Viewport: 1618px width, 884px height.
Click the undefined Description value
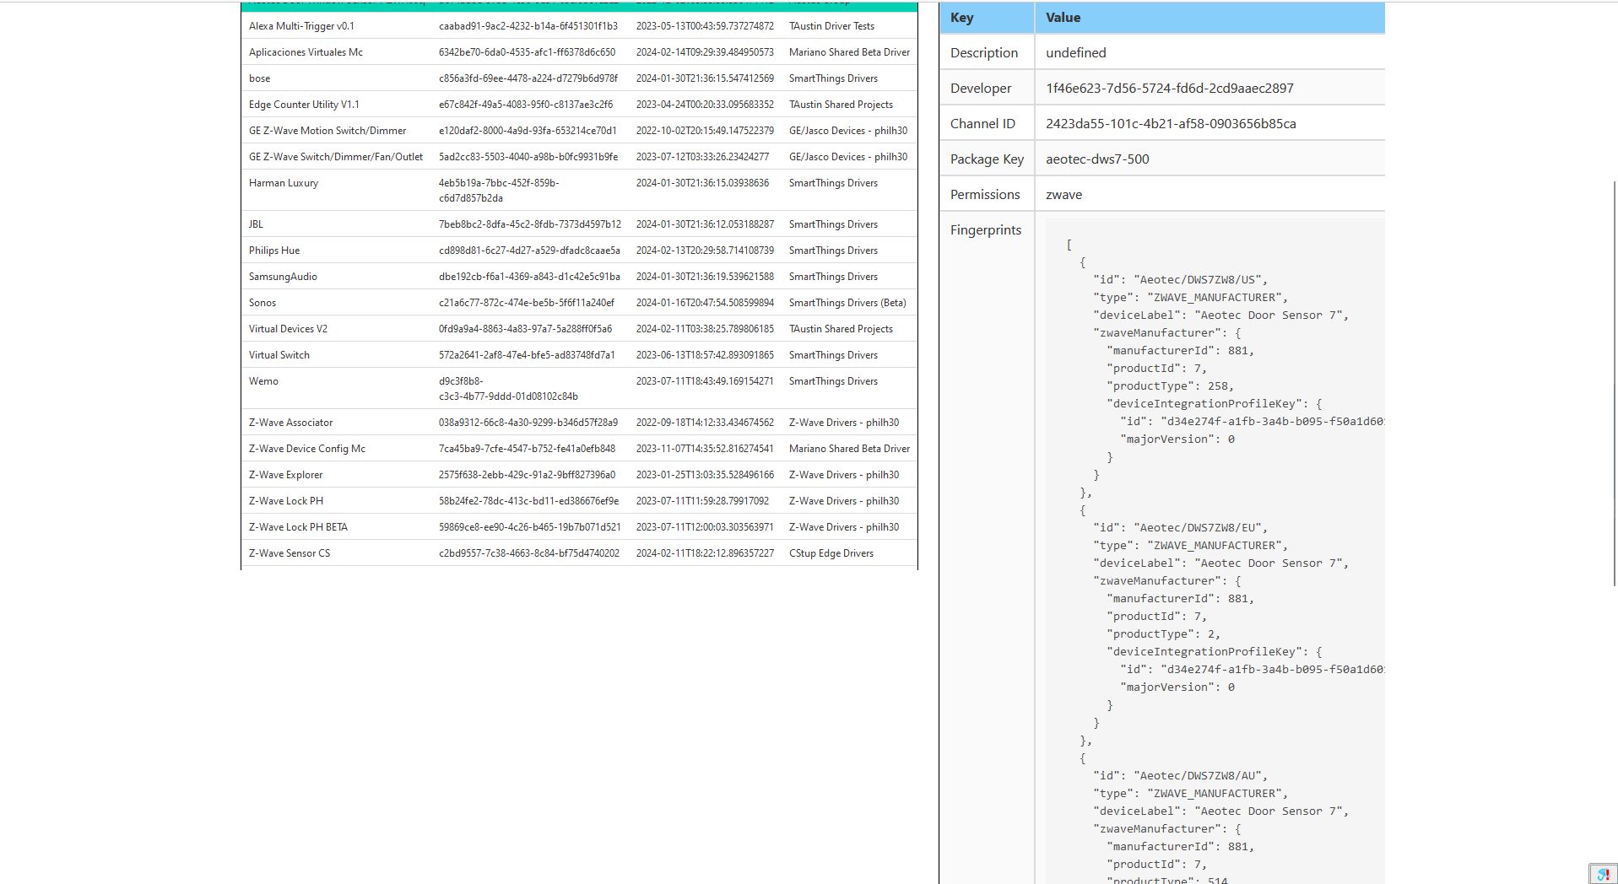click(1074, 52)
